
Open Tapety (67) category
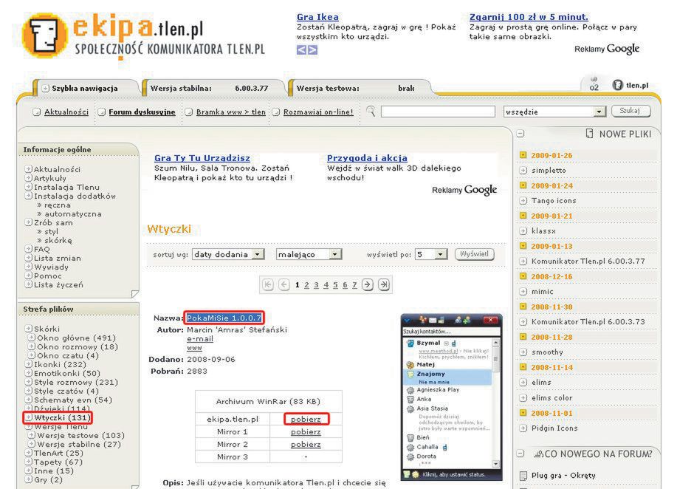[x=58, y=462]
